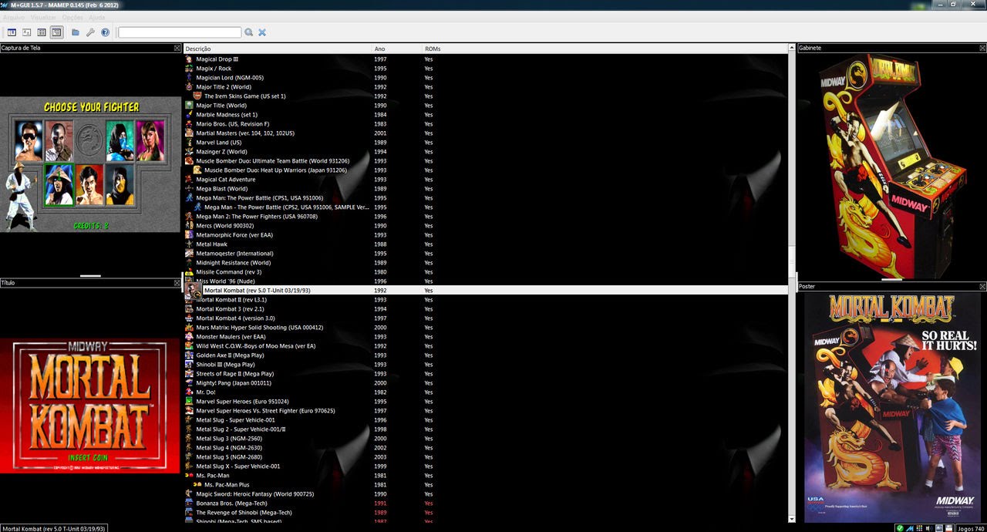Select Bonanza Bros. (Mega-Tech) entry
Image resolution: width=987 pixels, height=532 pixels.
pyautogui.click(x=486, y=503)
